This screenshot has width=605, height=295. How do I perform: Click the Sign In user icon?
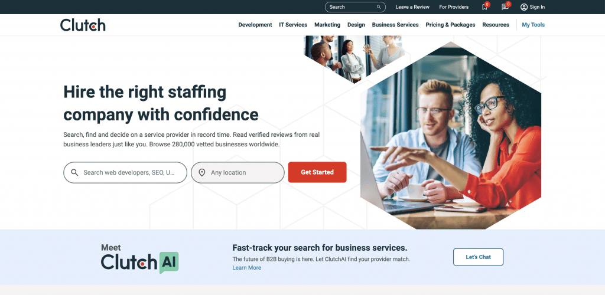pos(523,7)
